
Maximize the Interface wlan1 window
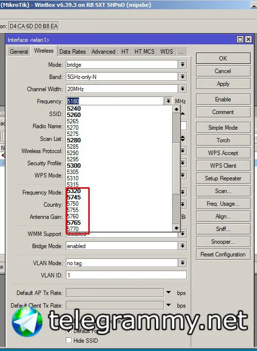pyautogui.click(x=240, y=39)
